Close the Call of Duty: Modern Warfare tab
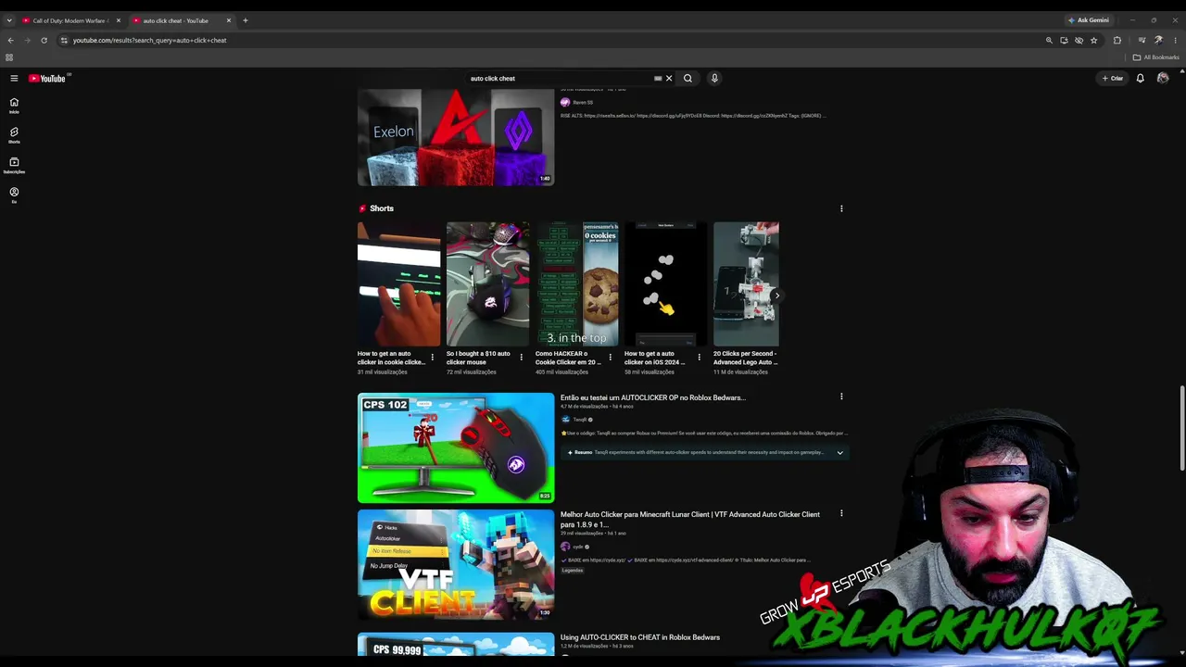 click(x=118, y=20)
